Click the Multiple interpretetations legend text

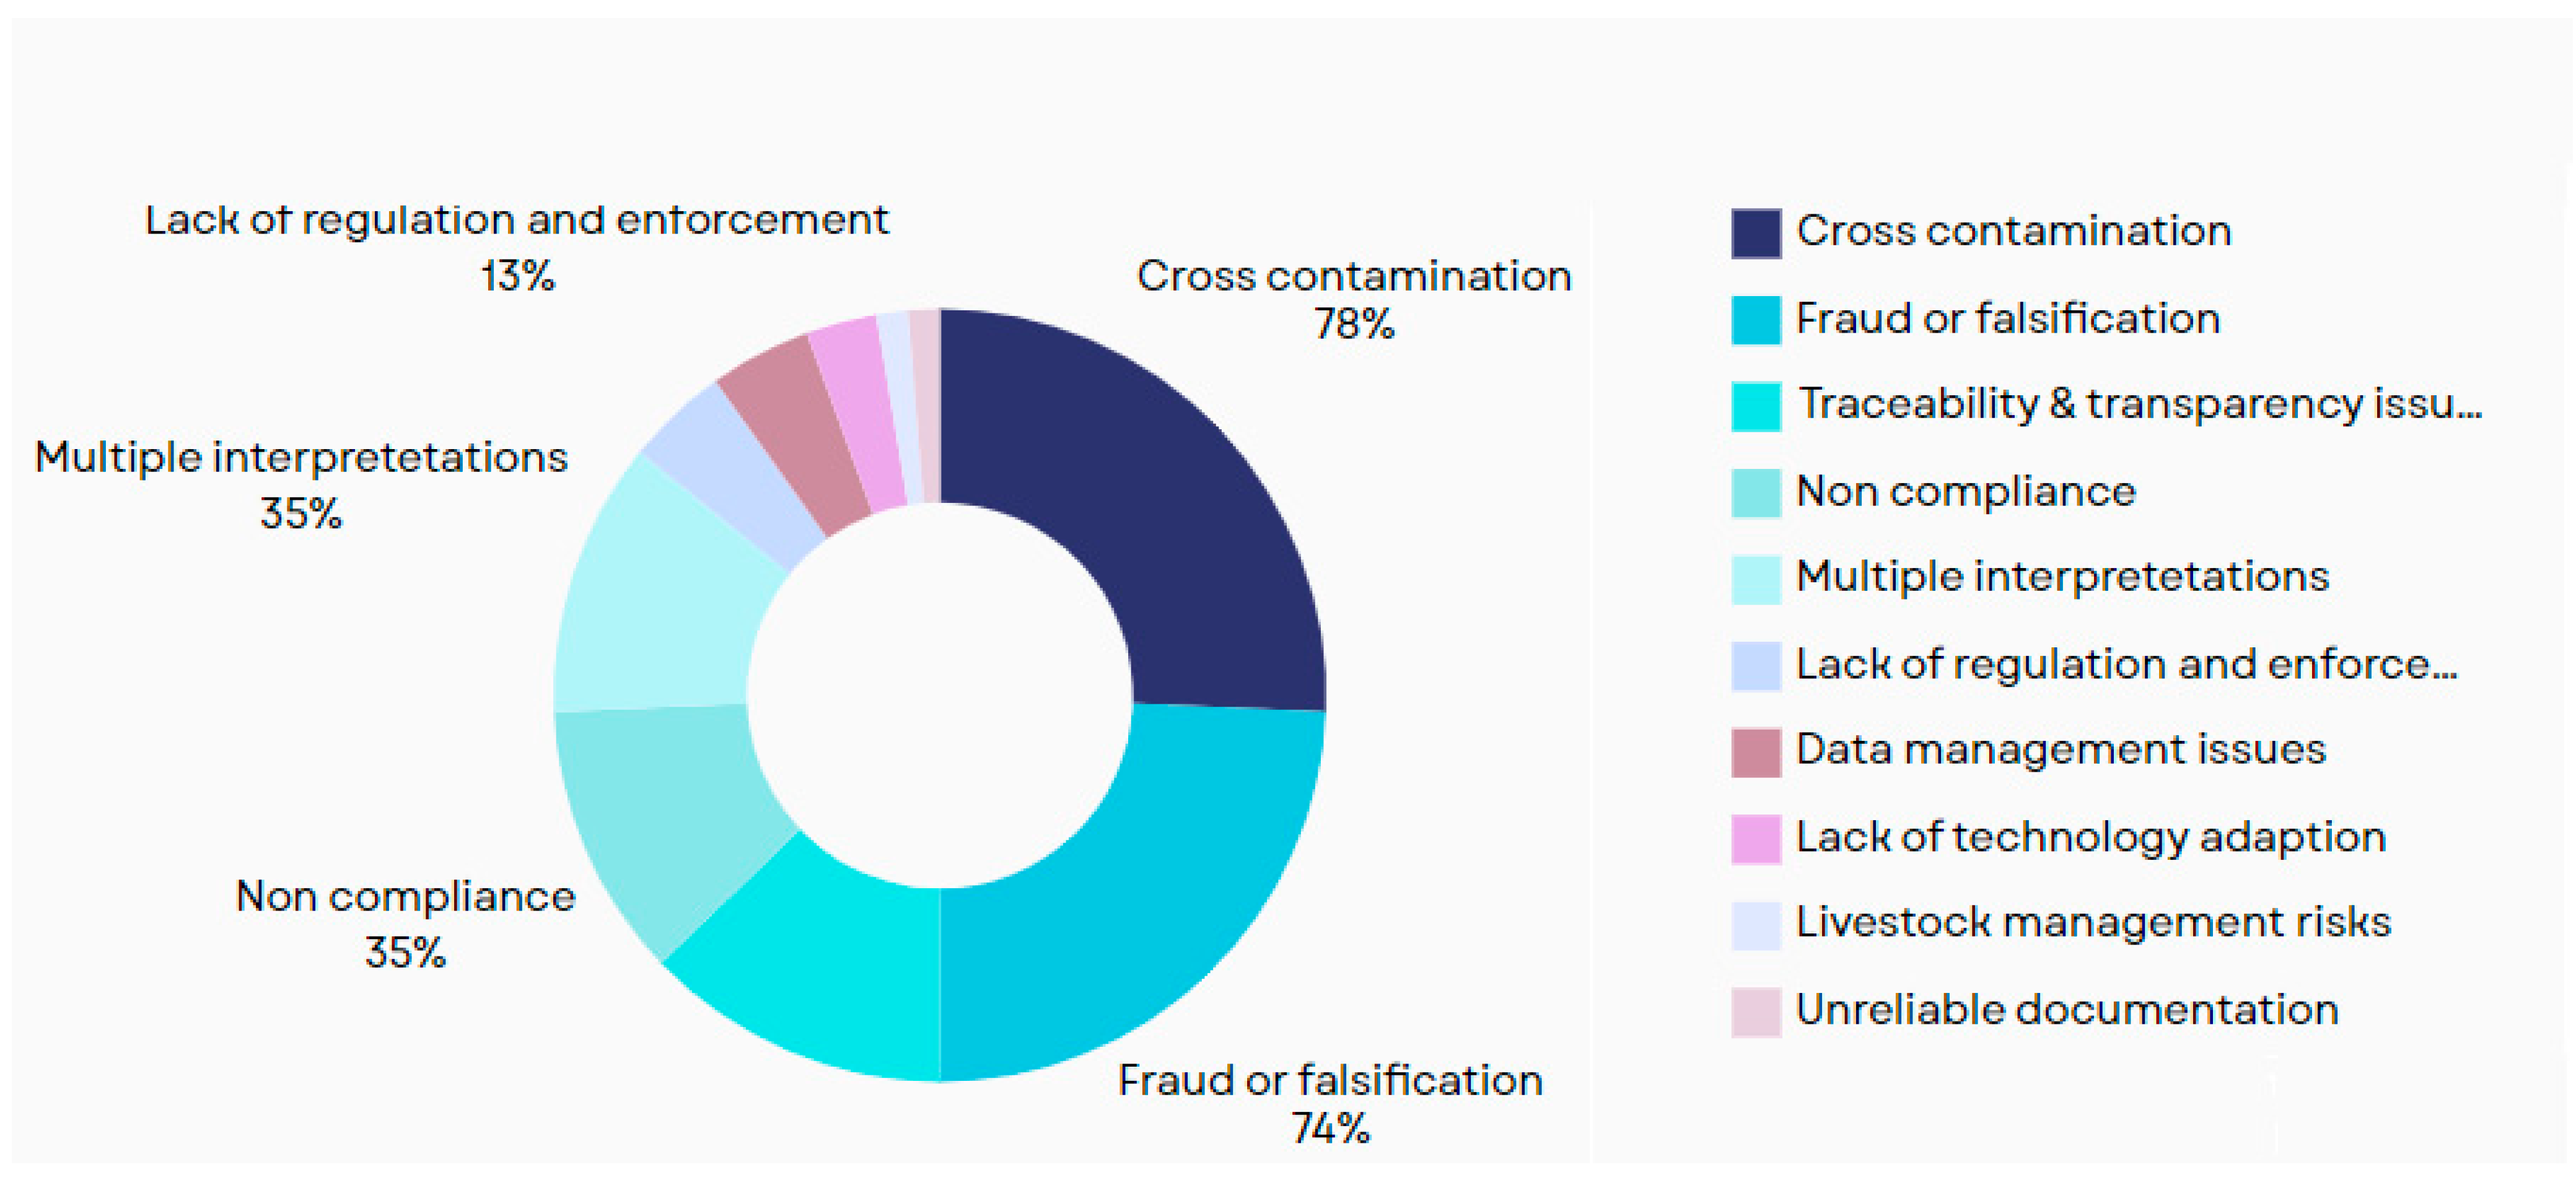tap(2062, 577)
